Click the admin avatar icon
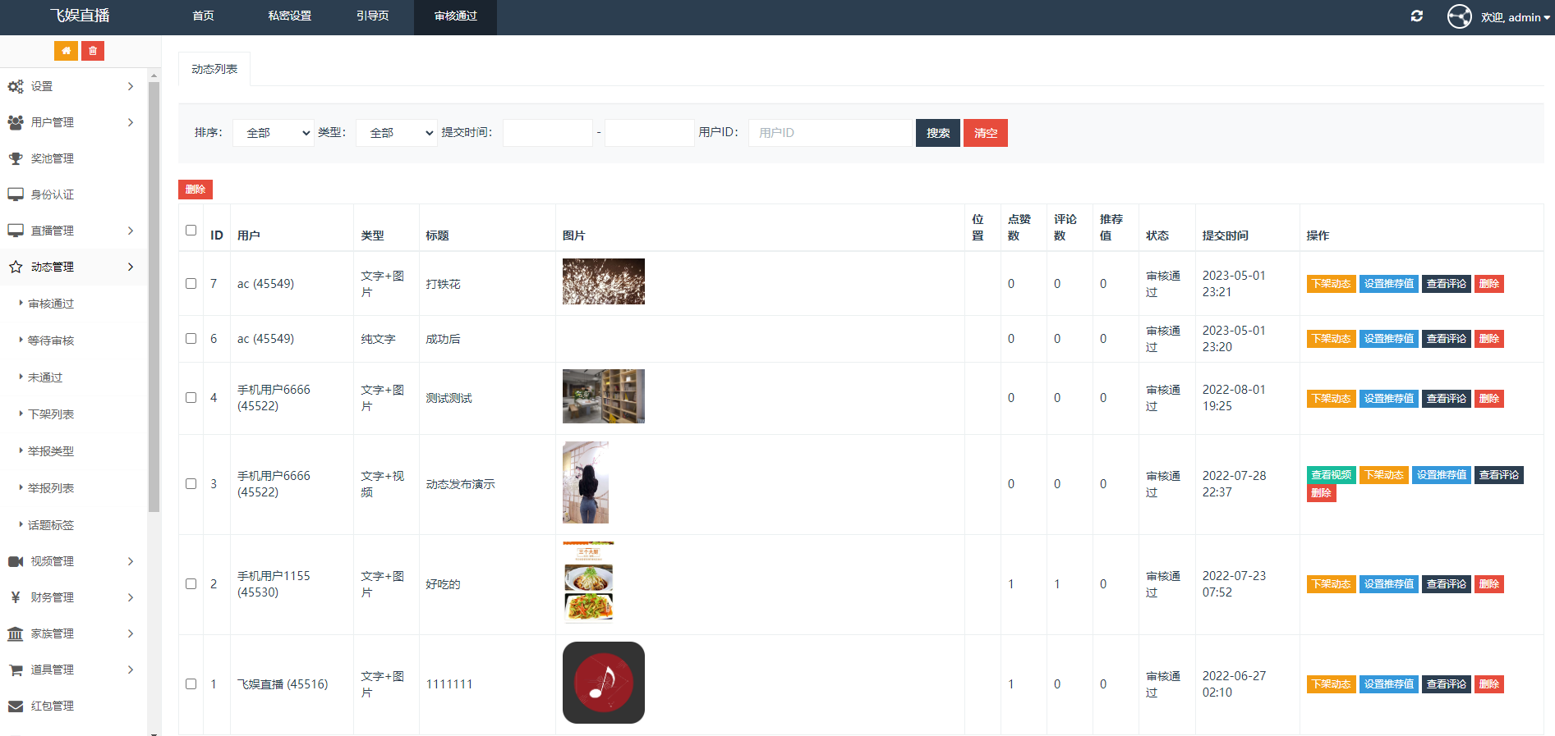Screen dimensions: 1555x736 [1460, 16]
